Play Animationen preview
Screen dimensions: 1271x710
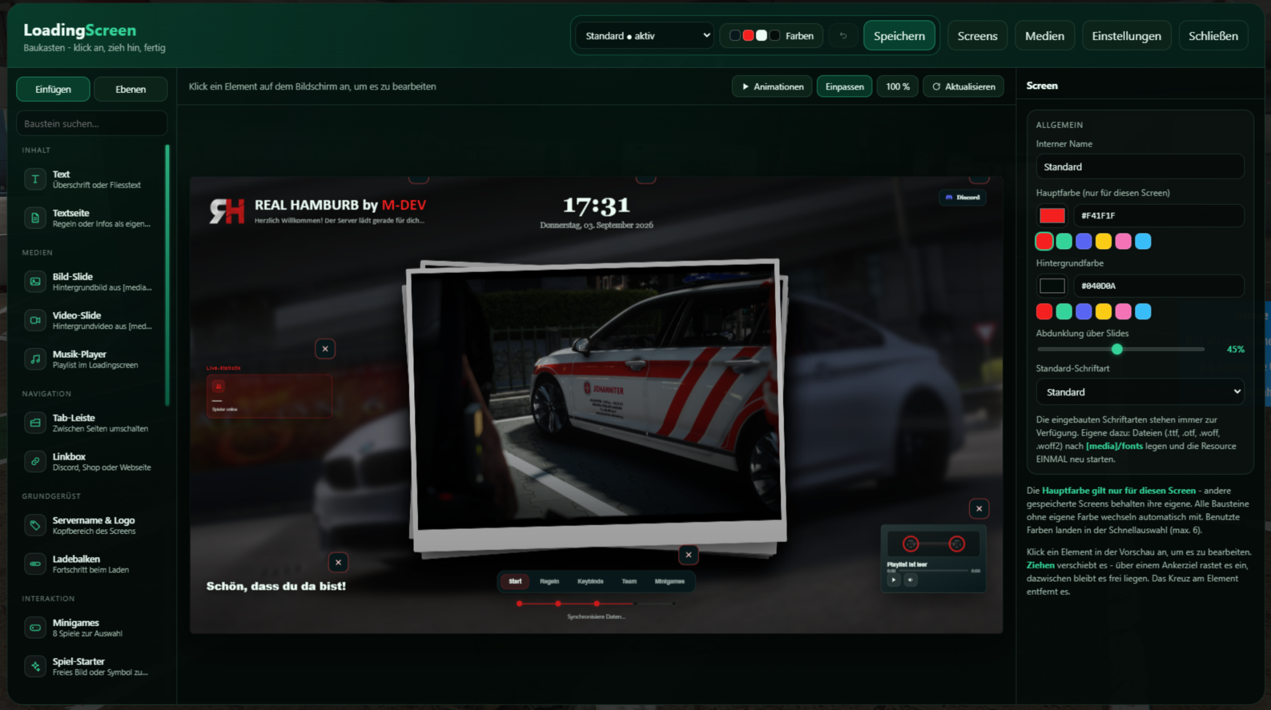click(772, 86)
